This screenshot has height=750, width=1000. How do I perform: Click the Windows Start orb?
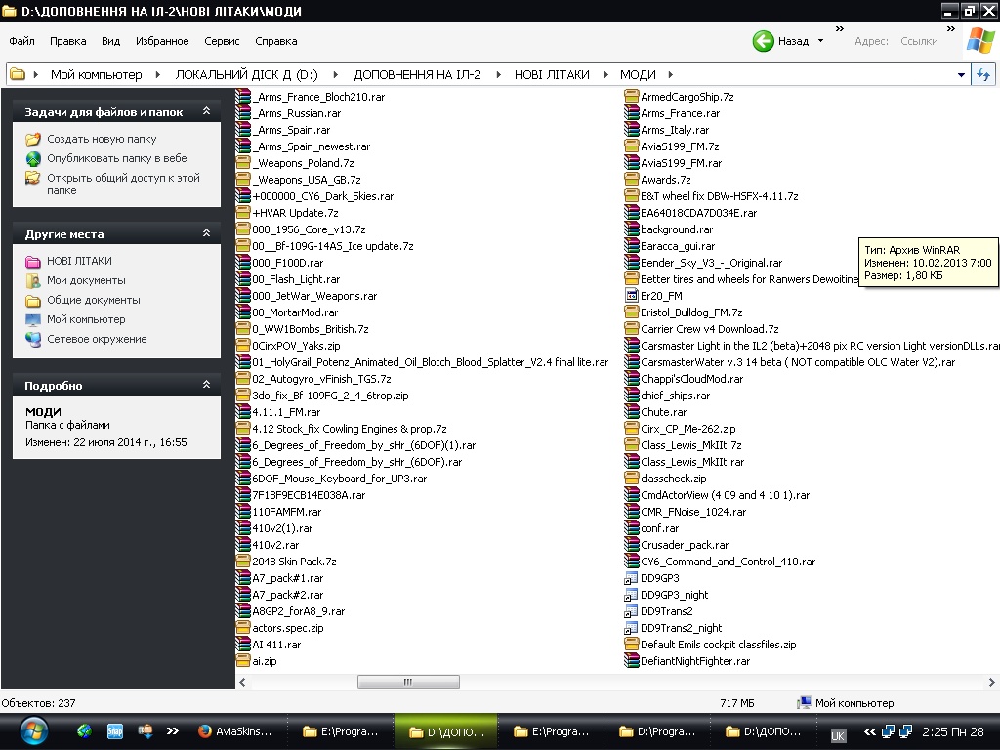pos(34,731)
